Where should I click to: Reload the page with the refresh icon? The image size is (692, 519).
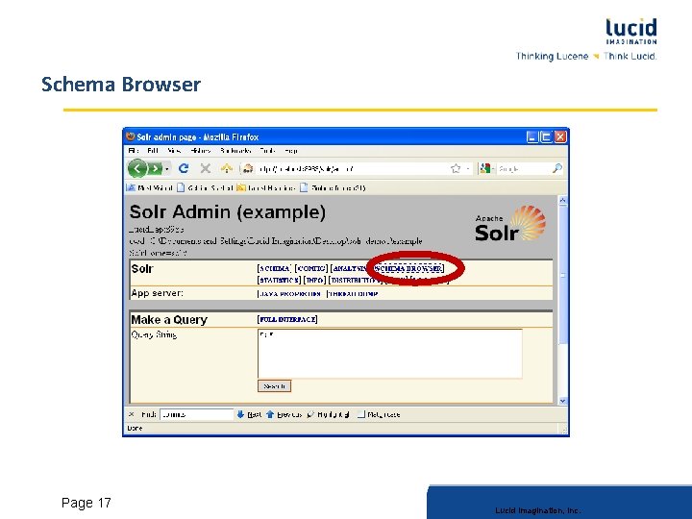tap(184, 168)
